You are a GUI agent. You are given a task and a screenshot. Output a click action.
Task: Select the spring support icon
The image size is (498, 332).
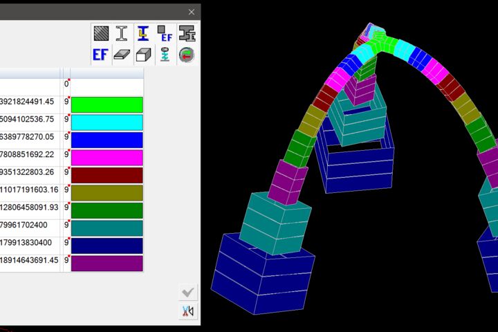click(165, 55)
